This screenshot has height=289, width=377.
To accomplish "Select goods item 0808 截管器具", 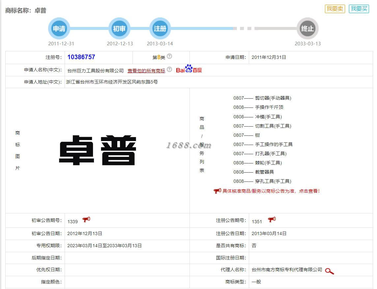I will [254, 172].
